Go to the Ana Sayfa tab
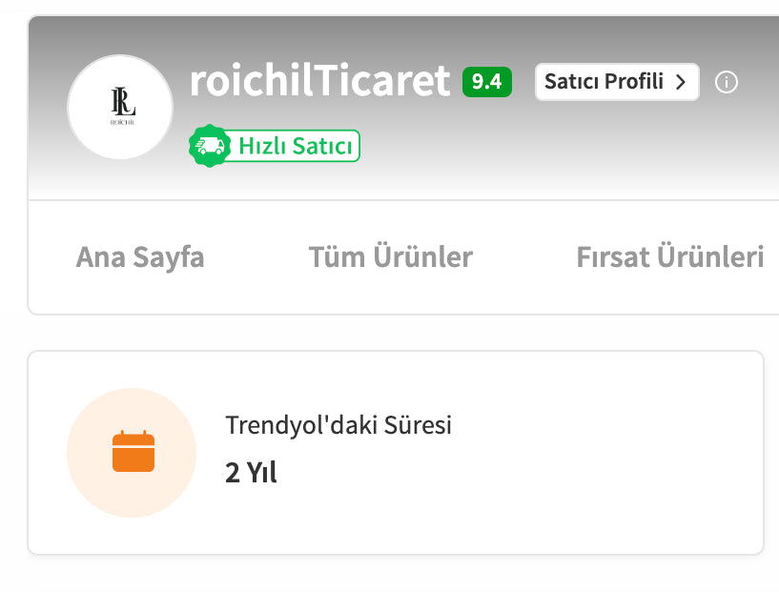The image size is (779, 592). coord(140,257)
